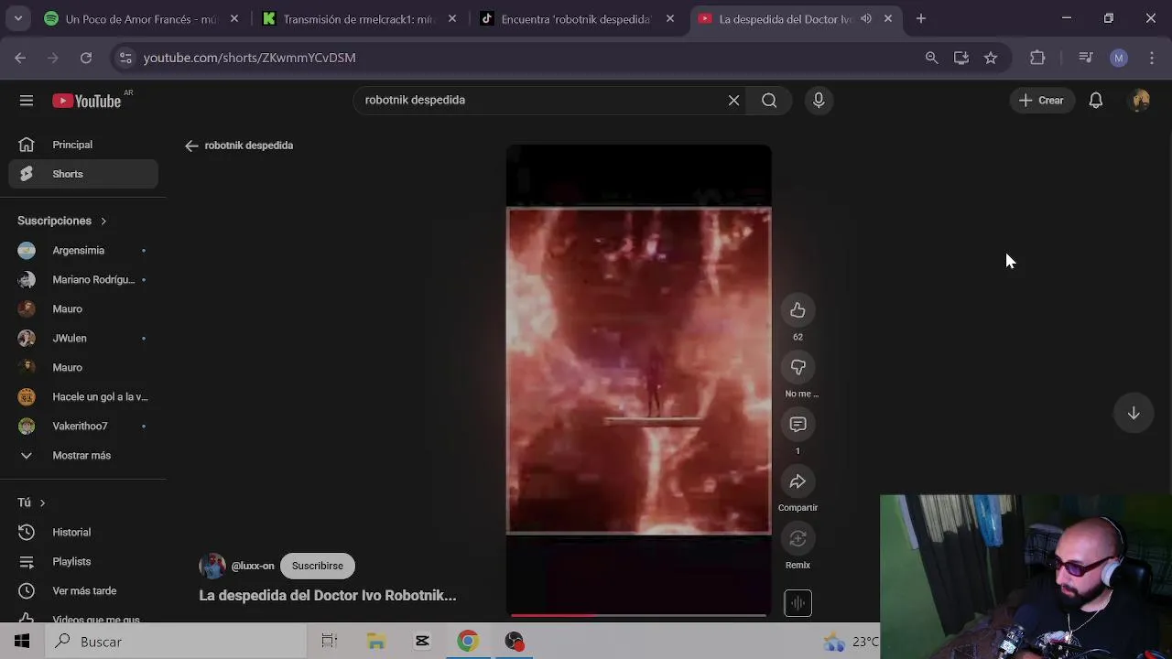Viewport: 1172px width, 659px height.
Task: Seek within the short's red progress bar
Action: [638, 615]
